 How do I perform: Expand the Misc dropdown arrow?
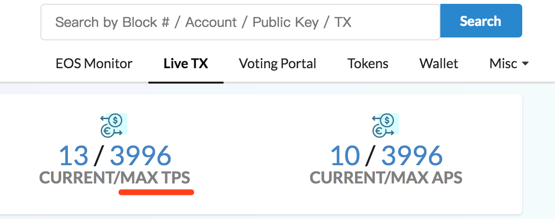click(x=525, y=64)
